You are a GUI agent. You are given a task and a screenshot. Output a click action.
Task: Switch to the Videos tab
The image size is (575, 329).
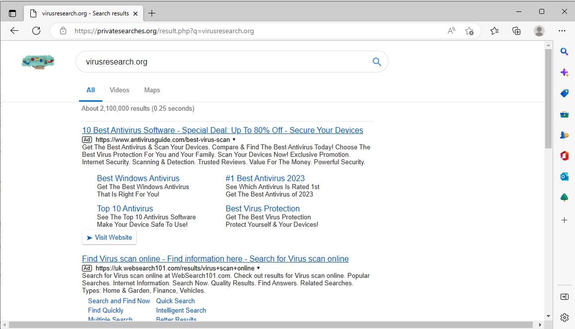click(x=120, y=90)
